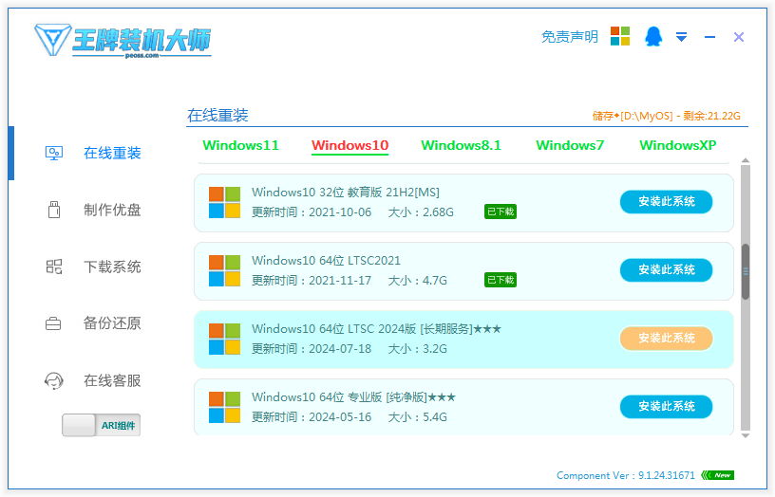Screen dimensions: 775x497
Task: Click the green New version badge
Action: tap(718, 475)
